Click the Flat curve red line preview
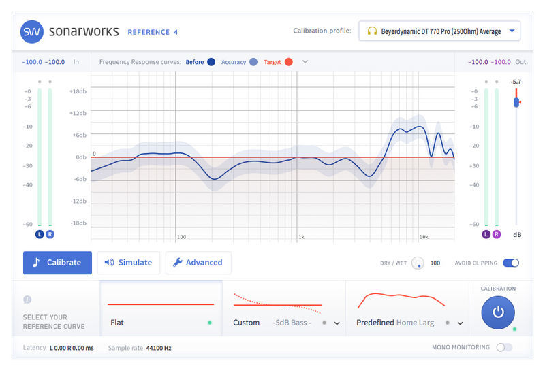 161,304
